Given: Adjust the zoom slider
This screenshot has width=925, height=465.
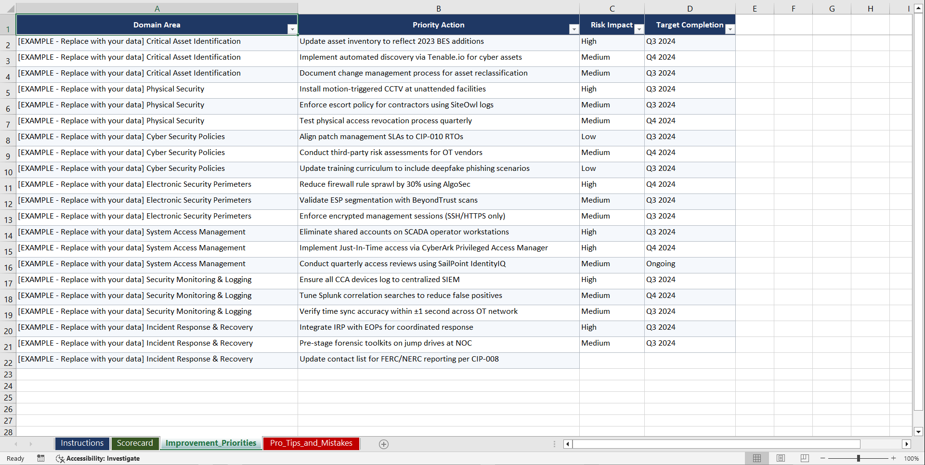Looking at the screenshot, I should click(x=859, y=458).
